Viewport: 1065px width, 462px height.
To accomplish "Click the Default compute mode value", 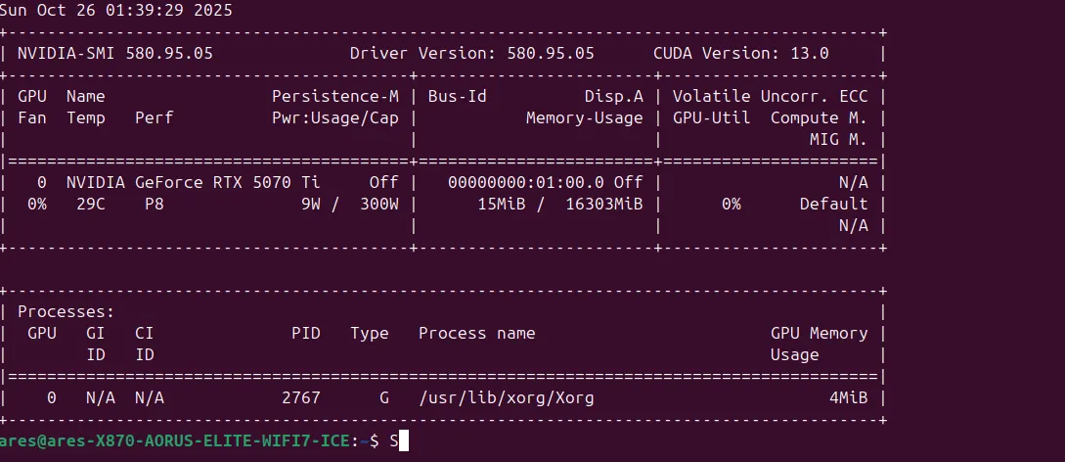I will tap(833, 205).
